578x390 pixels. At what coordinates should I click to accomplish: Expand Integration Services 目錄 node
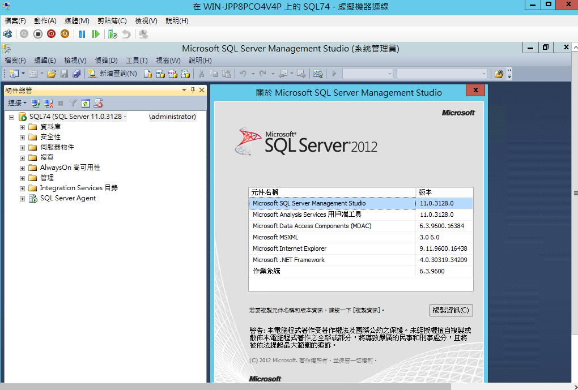[x=23, y=188]
